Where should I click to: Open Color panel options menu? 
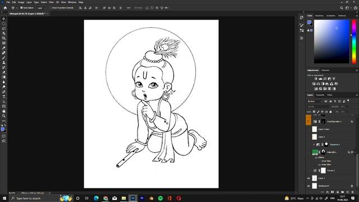click(357, 16)
